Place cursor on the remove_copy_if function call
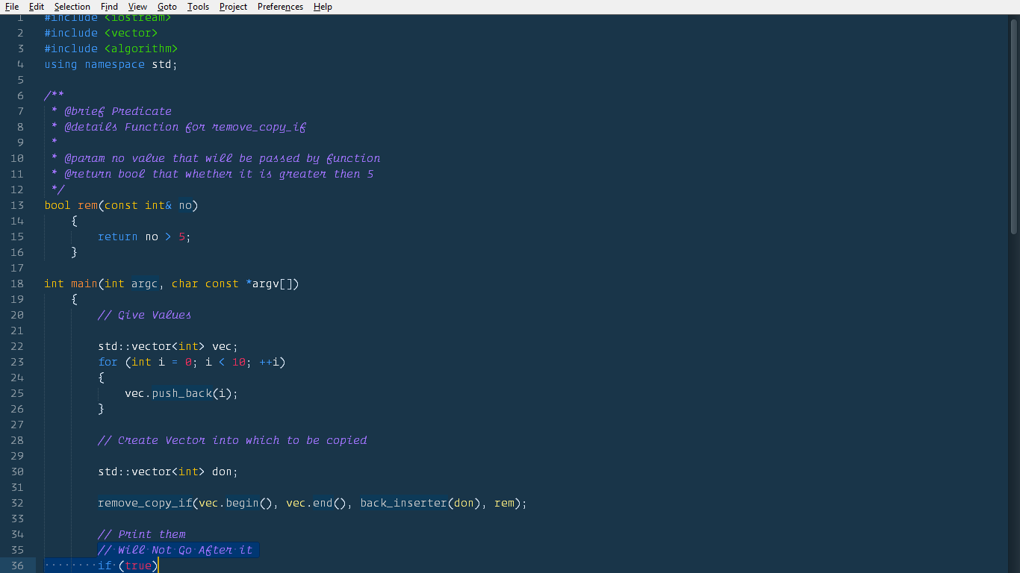This screenshot has width=1020, height=573. pyautogui.click(x=145, y=503)
